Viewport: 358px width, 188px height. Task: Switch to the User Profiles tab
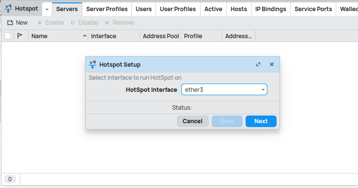coord(178,9)
